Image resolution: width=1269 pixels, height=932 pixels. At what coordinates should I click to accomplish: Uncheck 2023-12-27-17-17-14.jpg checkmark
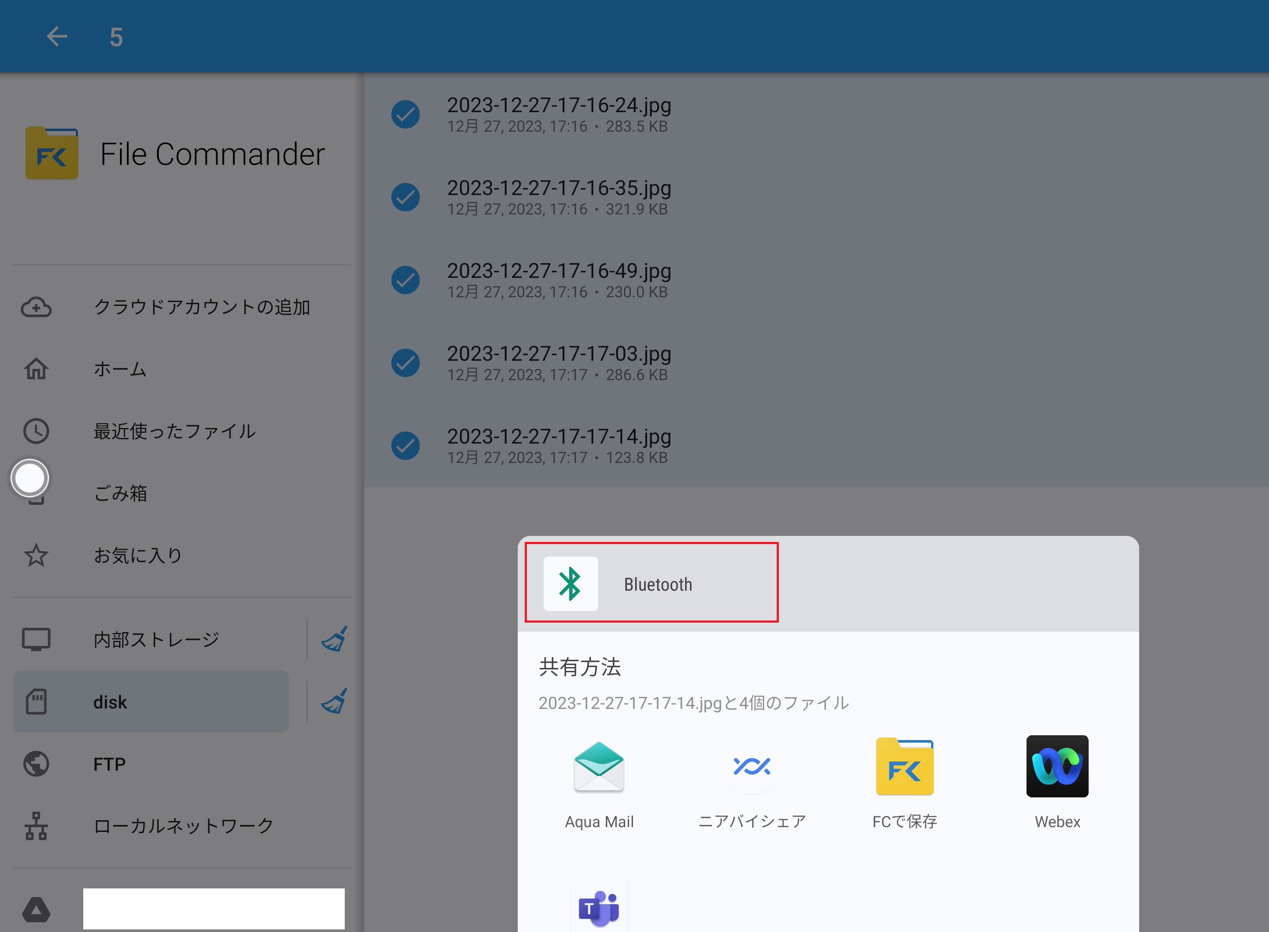pos(406,446)
